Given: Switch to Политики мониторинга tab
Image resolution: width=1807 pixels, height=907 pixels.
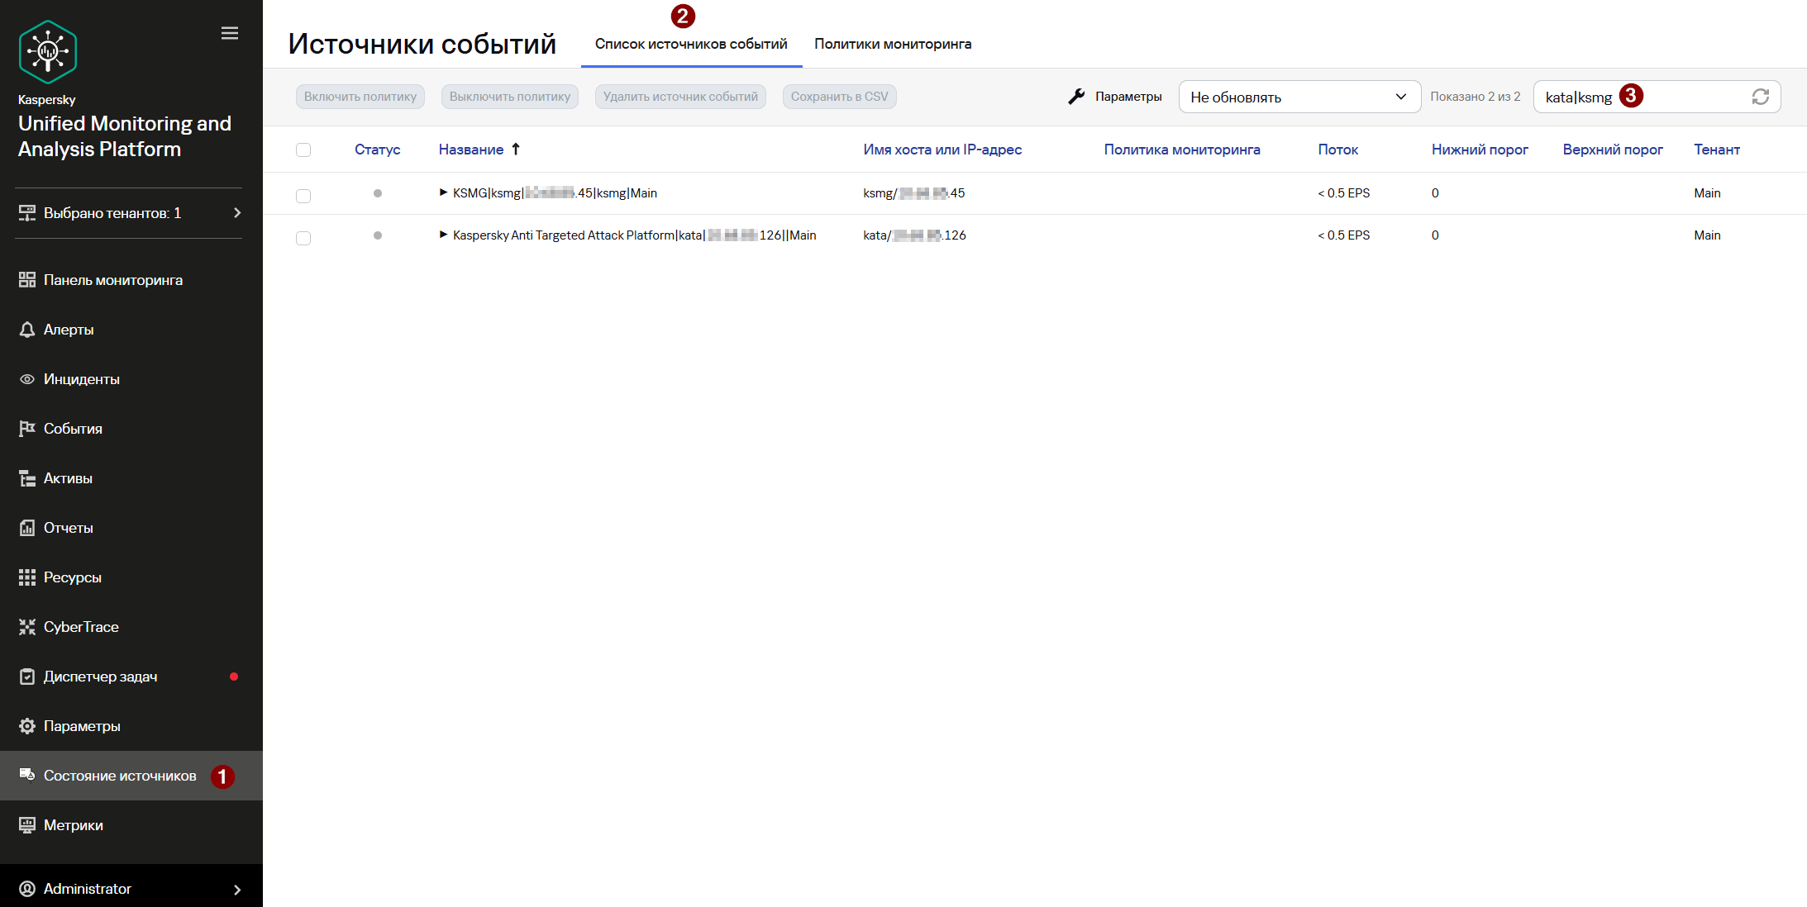Looking at the screenshot, I should (x=893, y=44).
